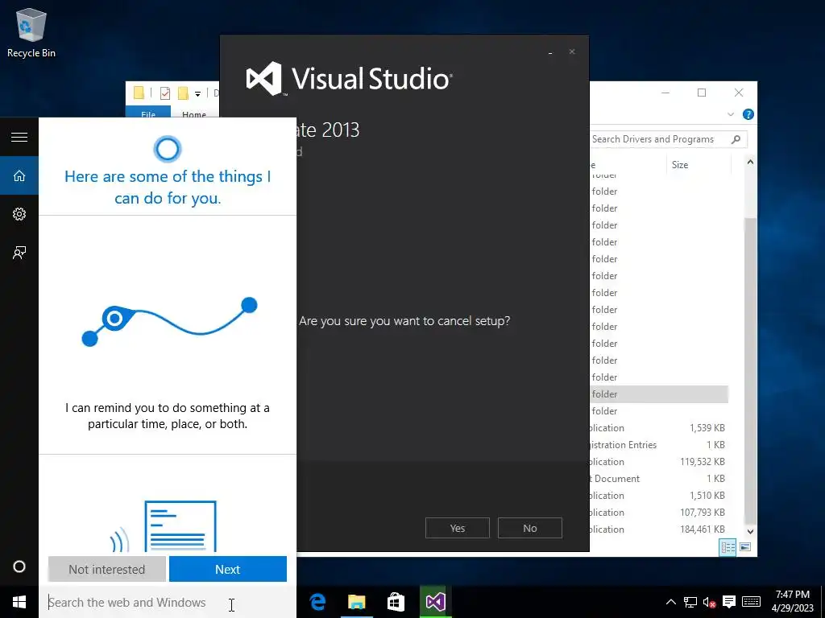Select the Document file row of 1 KB
The image size is (825, 618).
click(659, 478)
